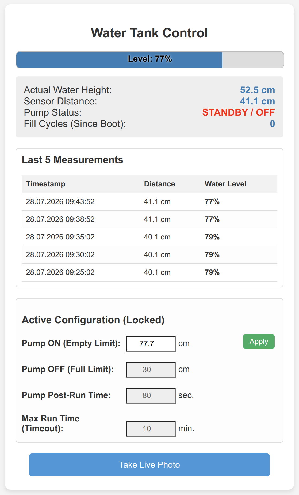The height and width of the screenshot is (495, 299).
Task: Select the 09:43:52 measurement row
Action: [149, 202]
